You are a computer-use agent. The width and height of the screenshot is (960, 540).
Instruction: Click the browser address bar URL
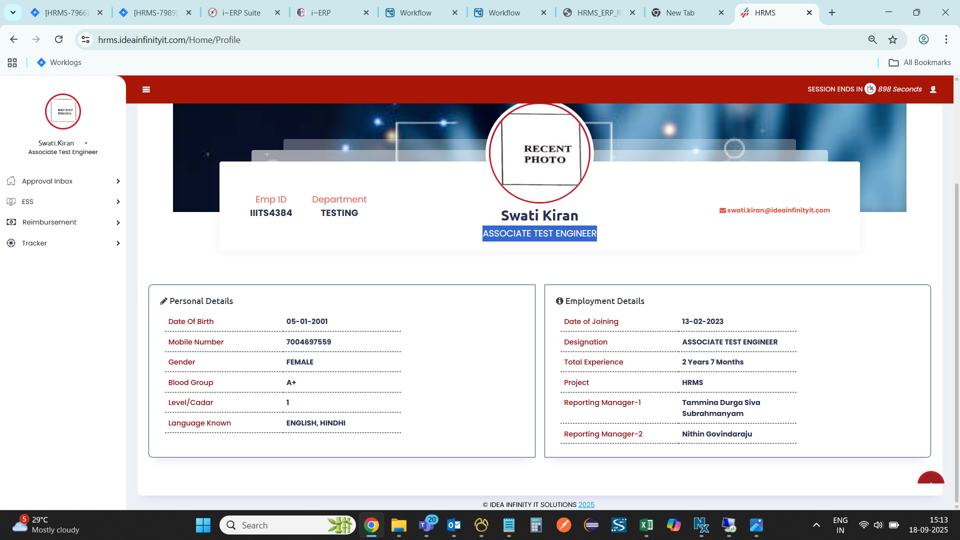[169, 39]
